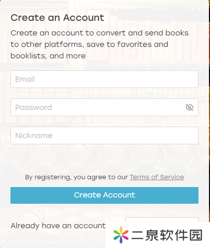The image size is (210, 248).
Task: Click the bookshelf background above the heading
Action: [104, 6]
